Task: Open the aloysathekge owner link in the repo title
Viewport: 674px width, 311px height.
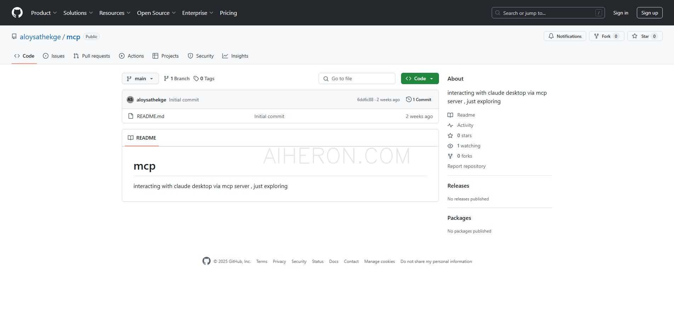Action: click(40, 37)
